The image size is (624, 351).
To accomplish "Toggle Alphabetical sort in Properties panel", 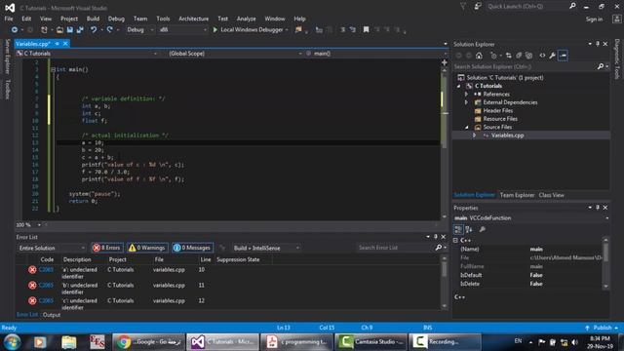I will [x=469, y=230].
